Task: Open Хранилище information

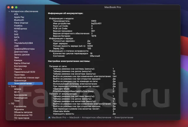Action: tap(20, 81)
